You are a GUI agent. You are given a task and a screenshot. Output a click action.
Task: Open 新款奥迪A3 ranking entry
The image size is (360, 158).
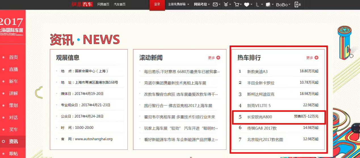click(x=257, y=72)
